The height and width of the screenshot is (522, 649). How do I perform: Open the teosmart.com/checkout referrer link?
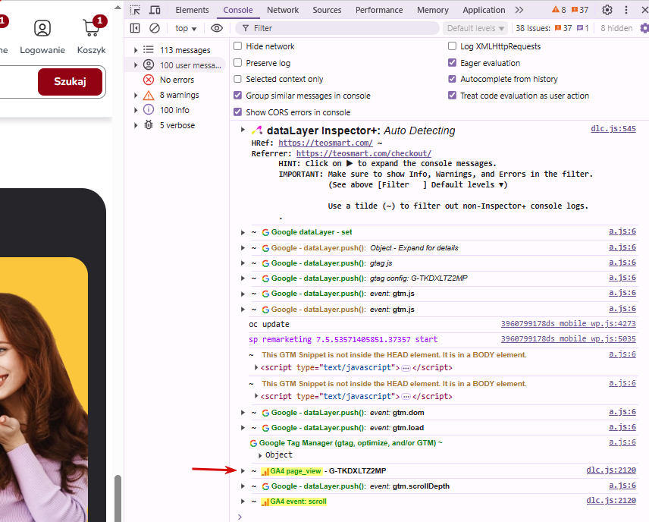coord(364,154)
